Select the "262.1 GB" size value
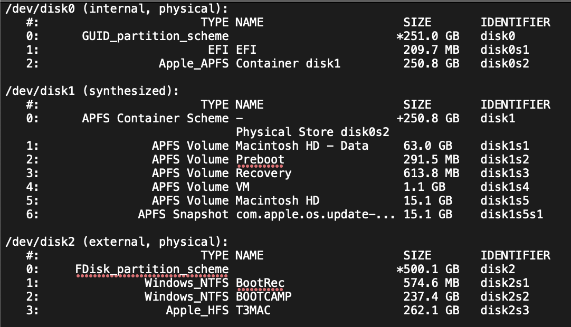 coord(431,311)
